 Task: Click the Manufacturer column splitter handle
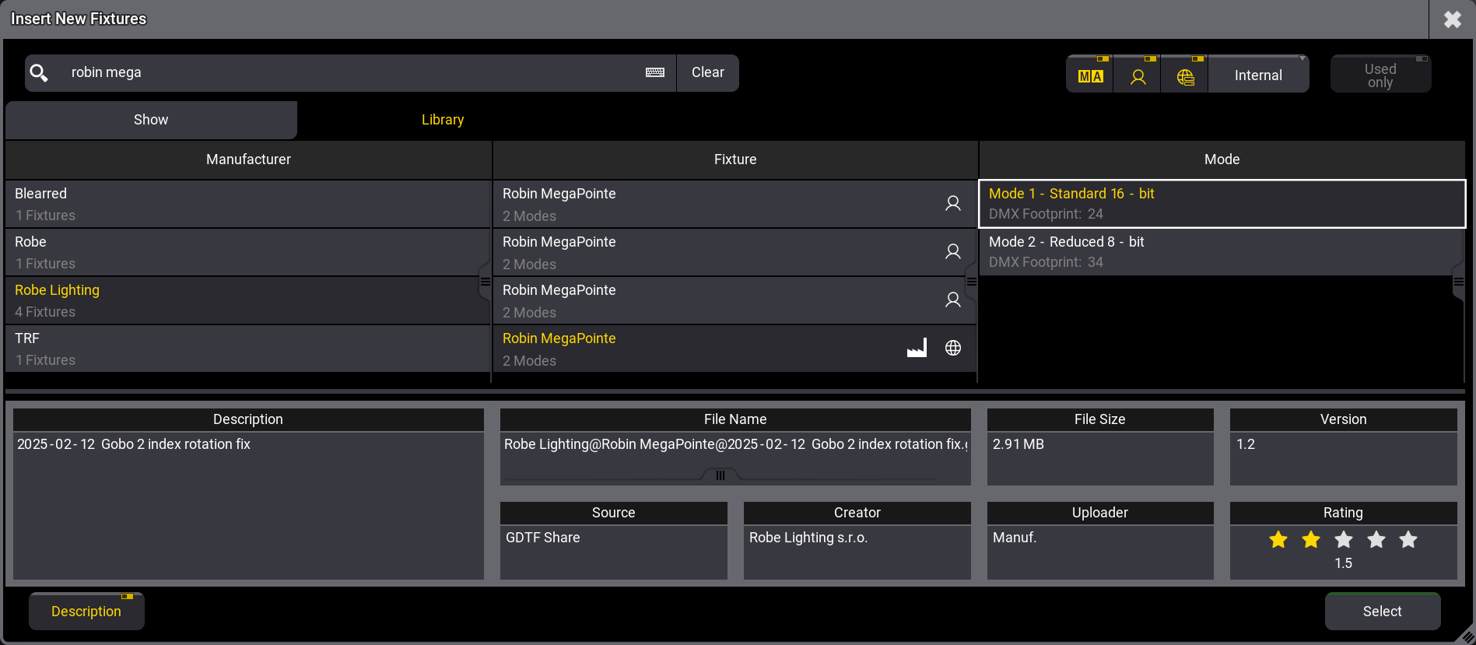coord(486,282)
